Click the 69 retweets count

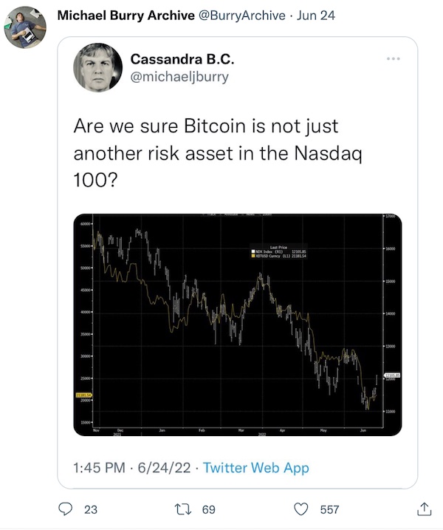(x=209, y=509)
